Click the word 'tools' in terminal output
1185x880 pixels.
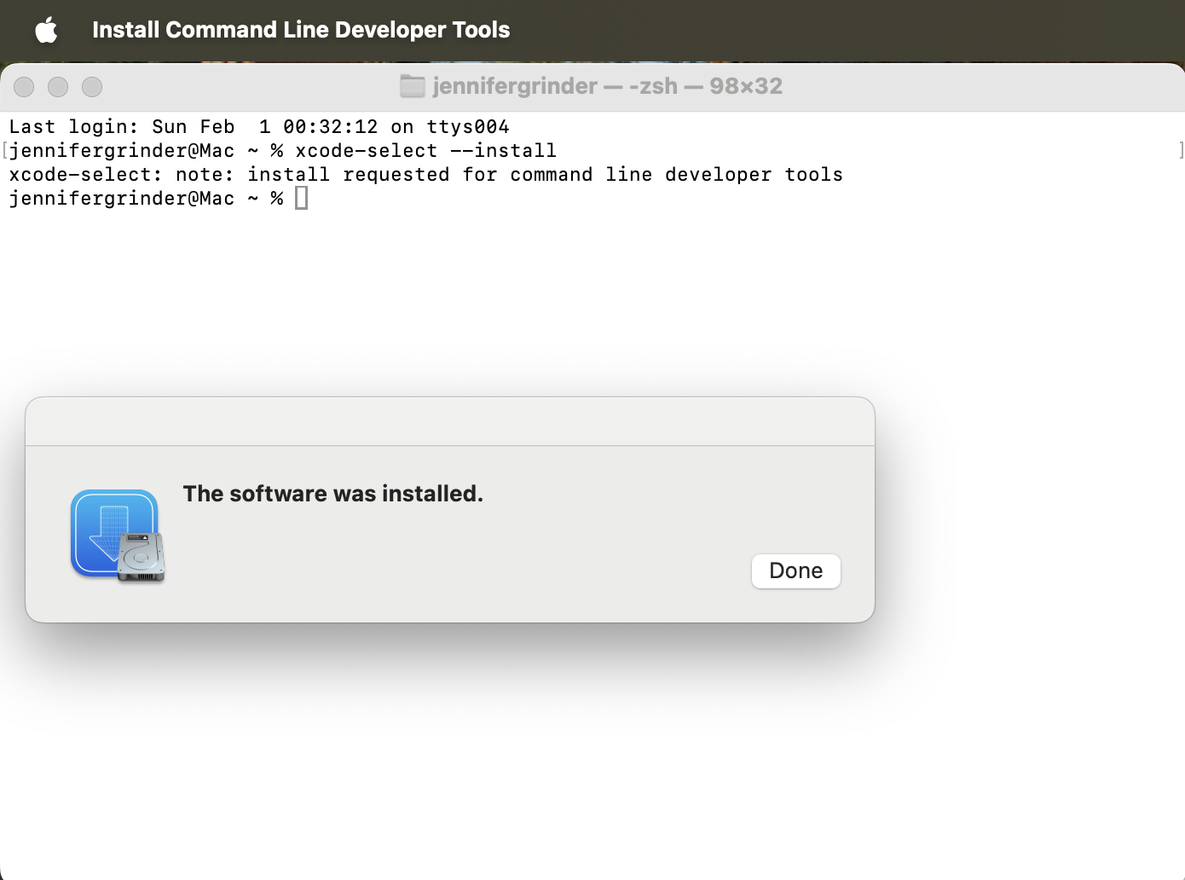click(813, 175)
